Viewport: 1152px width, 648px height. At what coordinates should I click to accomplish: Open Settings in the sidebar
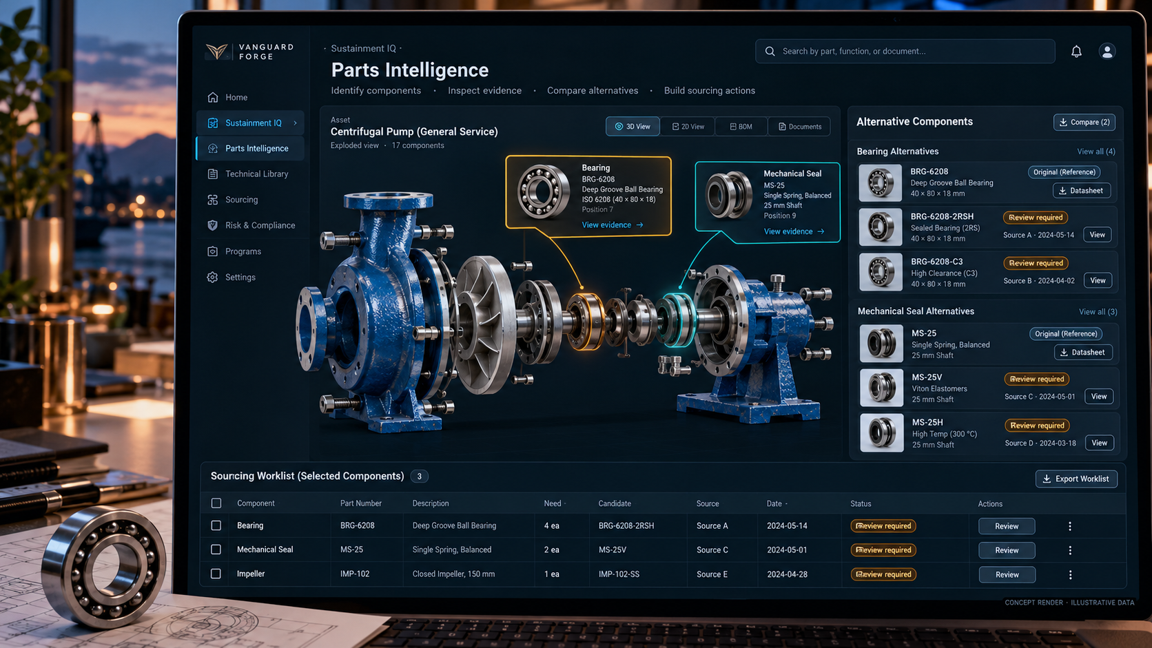[251, 277]
